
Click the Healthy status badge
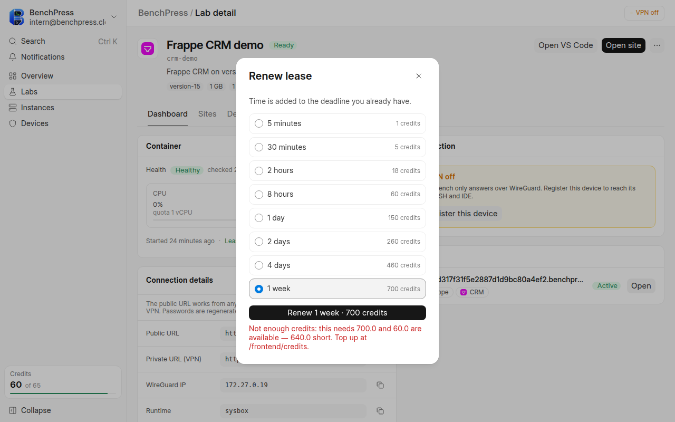tap(187, 170)
